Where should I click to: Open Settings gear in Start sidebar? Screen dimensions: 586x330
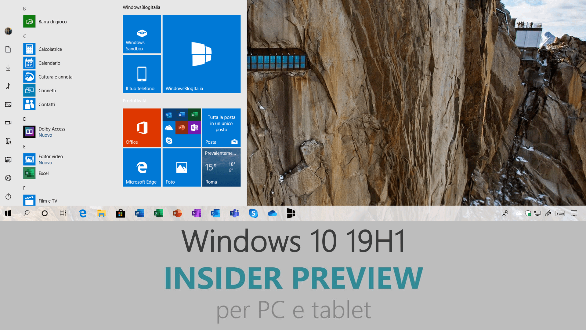click(x=8, y=178)
